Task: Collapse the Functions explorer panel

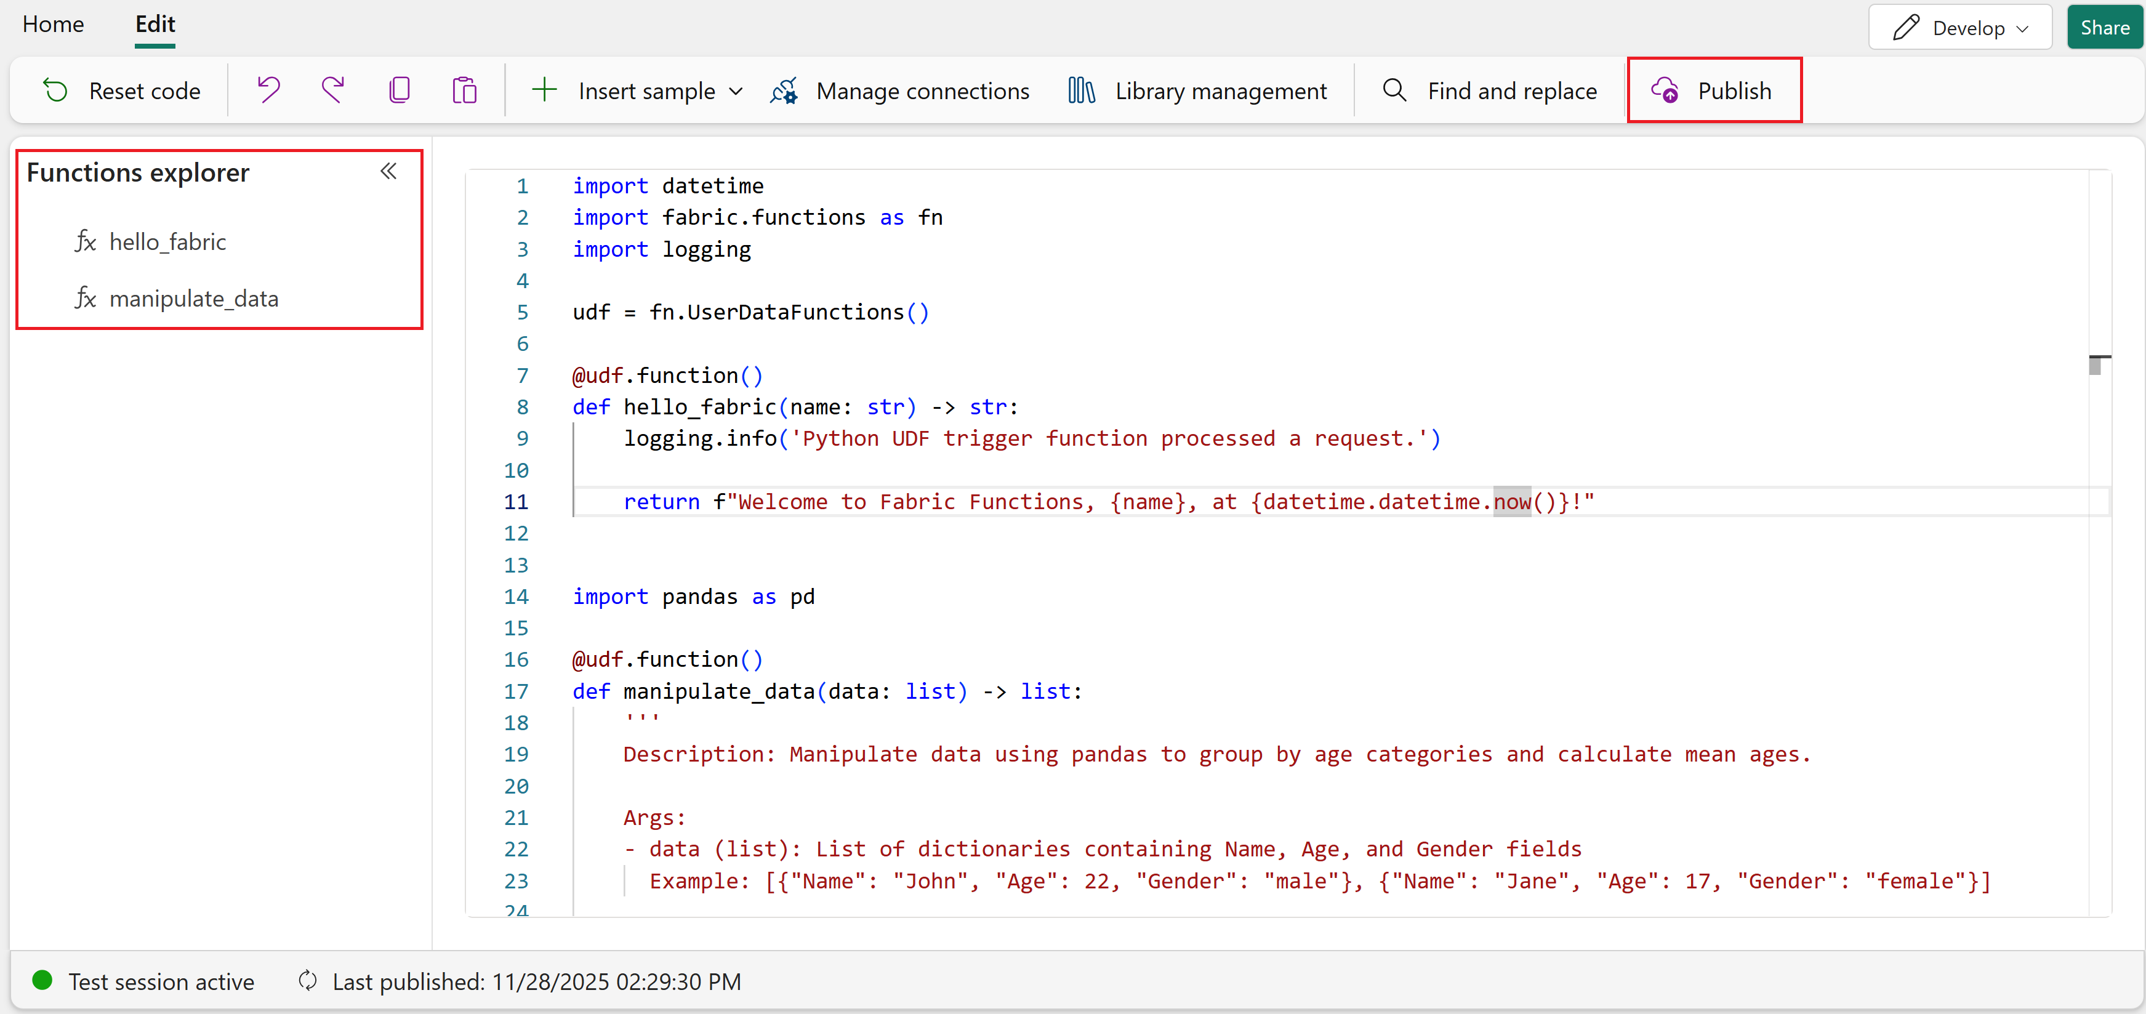Action: tap(388, 172)
